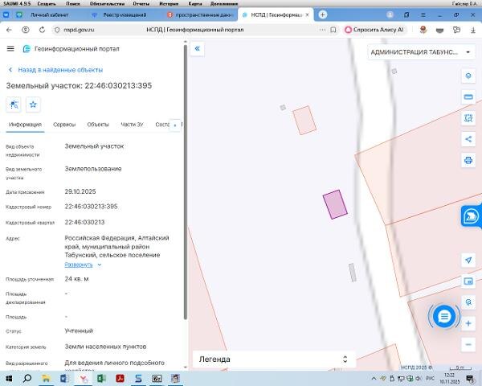Open SAUMI Отчеты menu
482x386 pixels.
[x=141, y=4]
